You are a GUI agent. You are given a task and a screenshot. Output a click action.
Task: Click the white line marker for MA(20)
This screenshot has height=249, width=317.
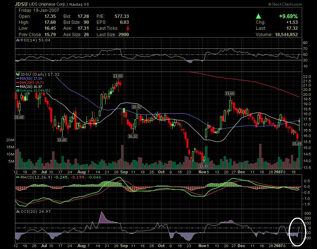[x=18, y=86]
